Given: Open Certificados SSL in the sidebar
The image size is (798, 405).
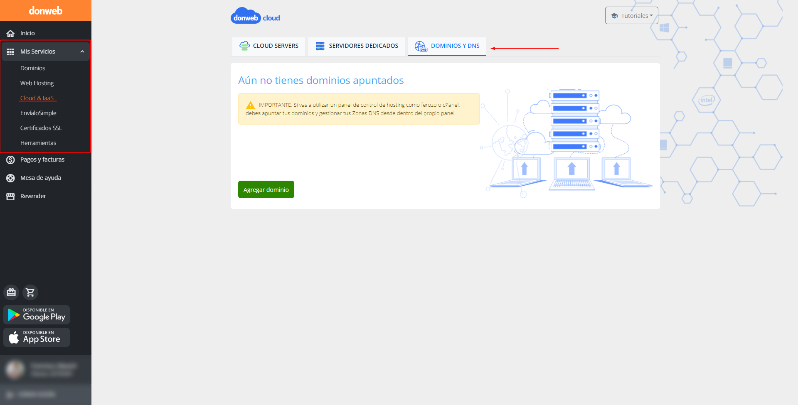Looking at the screenshot, I should pos(41,128).
